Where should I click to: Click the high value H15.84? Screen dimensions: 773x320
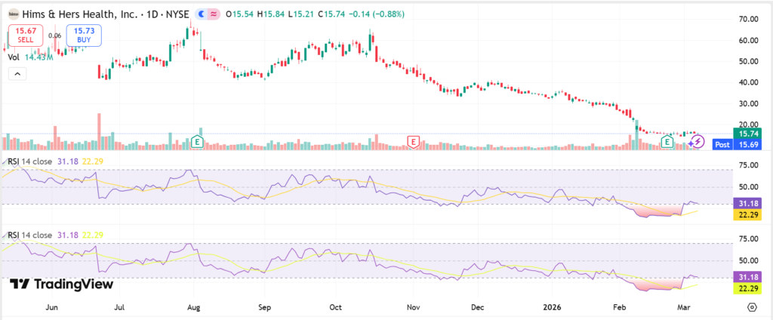coord(271,14)
